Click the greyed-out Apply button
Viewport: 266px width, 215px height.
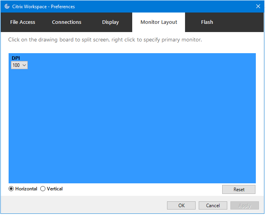point(244,206)
